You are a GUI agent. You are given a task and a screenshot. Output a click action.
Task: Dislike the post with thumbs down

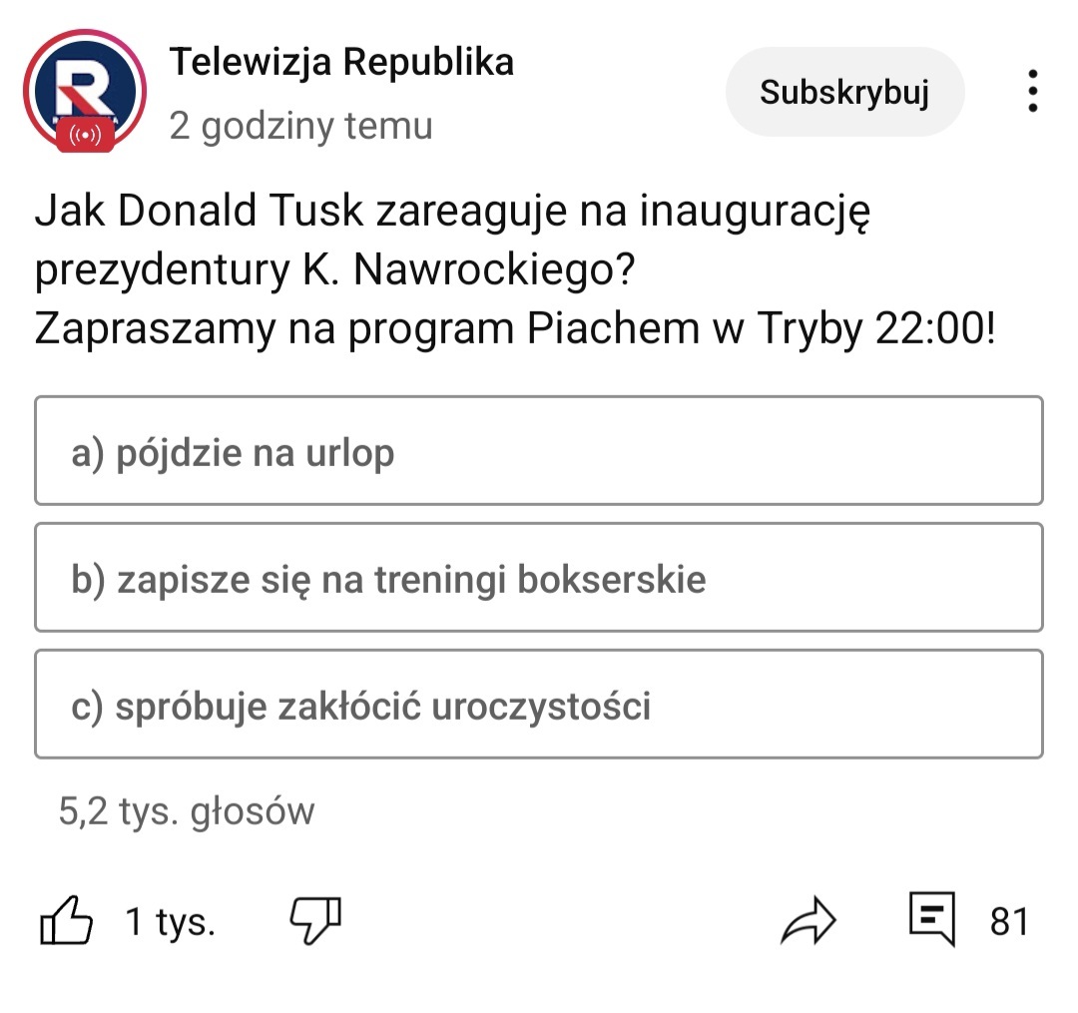(314, 919)
